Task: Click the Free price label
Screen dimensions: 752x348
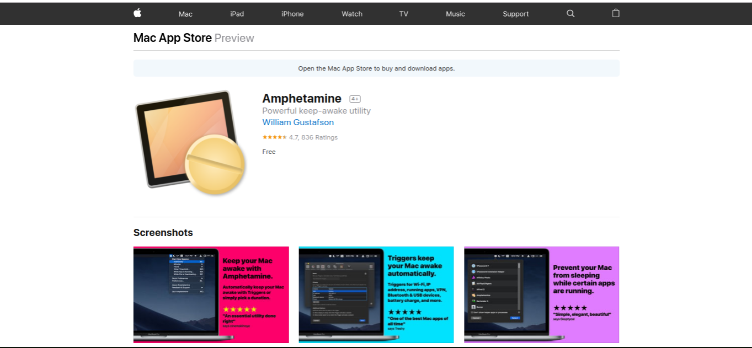Action: pyautogui.click(x=269, y=152)
